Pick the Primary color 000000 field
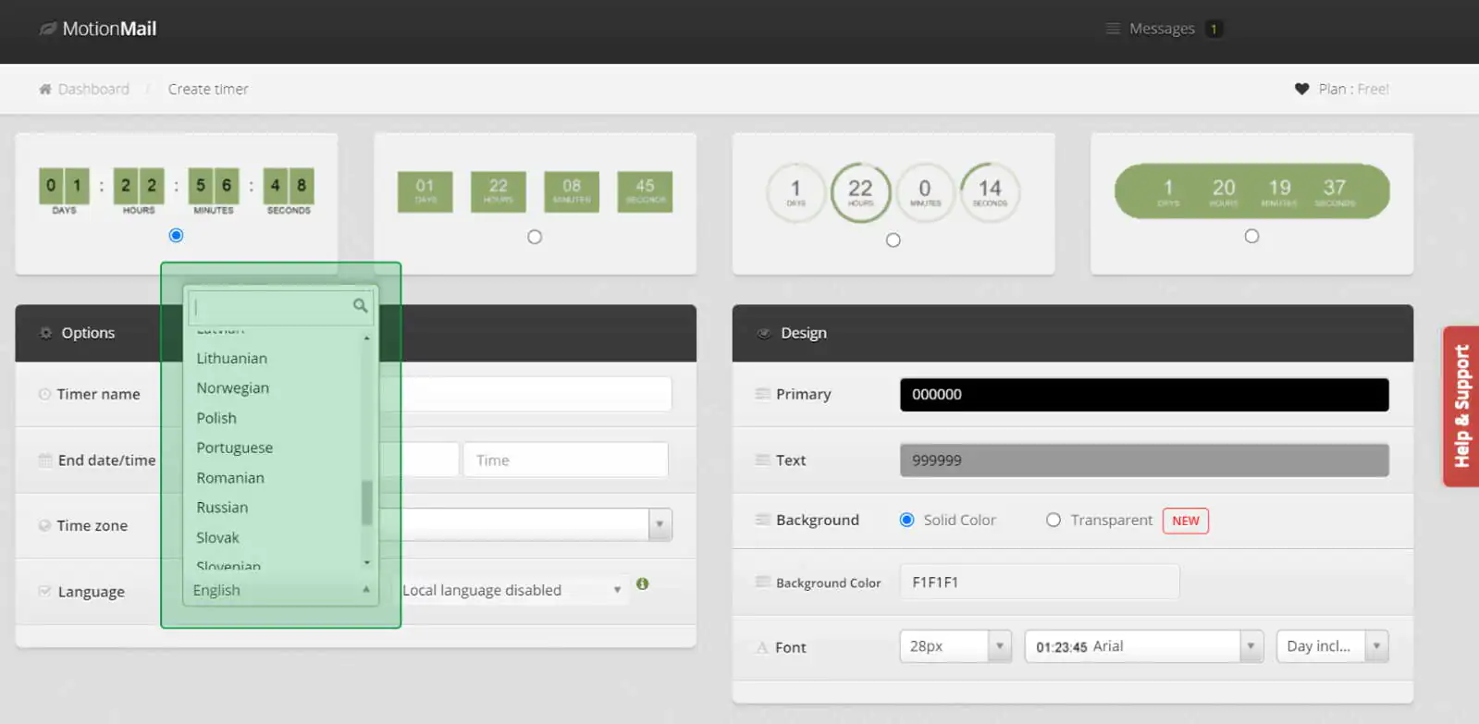Viewport: 1479px width, 724px height. (x=1144, y=394)
